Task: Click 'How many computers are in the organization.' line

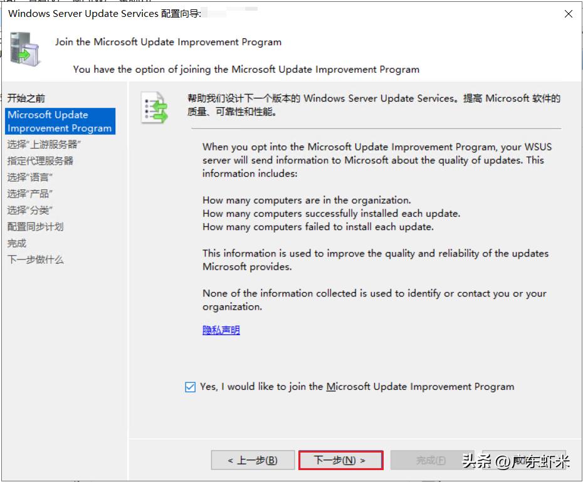Action: [x=307, y=201]
